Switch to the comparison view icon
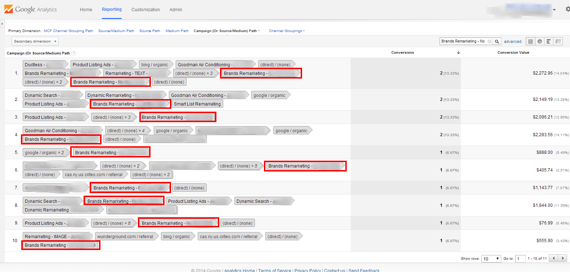Image resolution: width=570 pixels, height=272 pixels. point(558,41)
